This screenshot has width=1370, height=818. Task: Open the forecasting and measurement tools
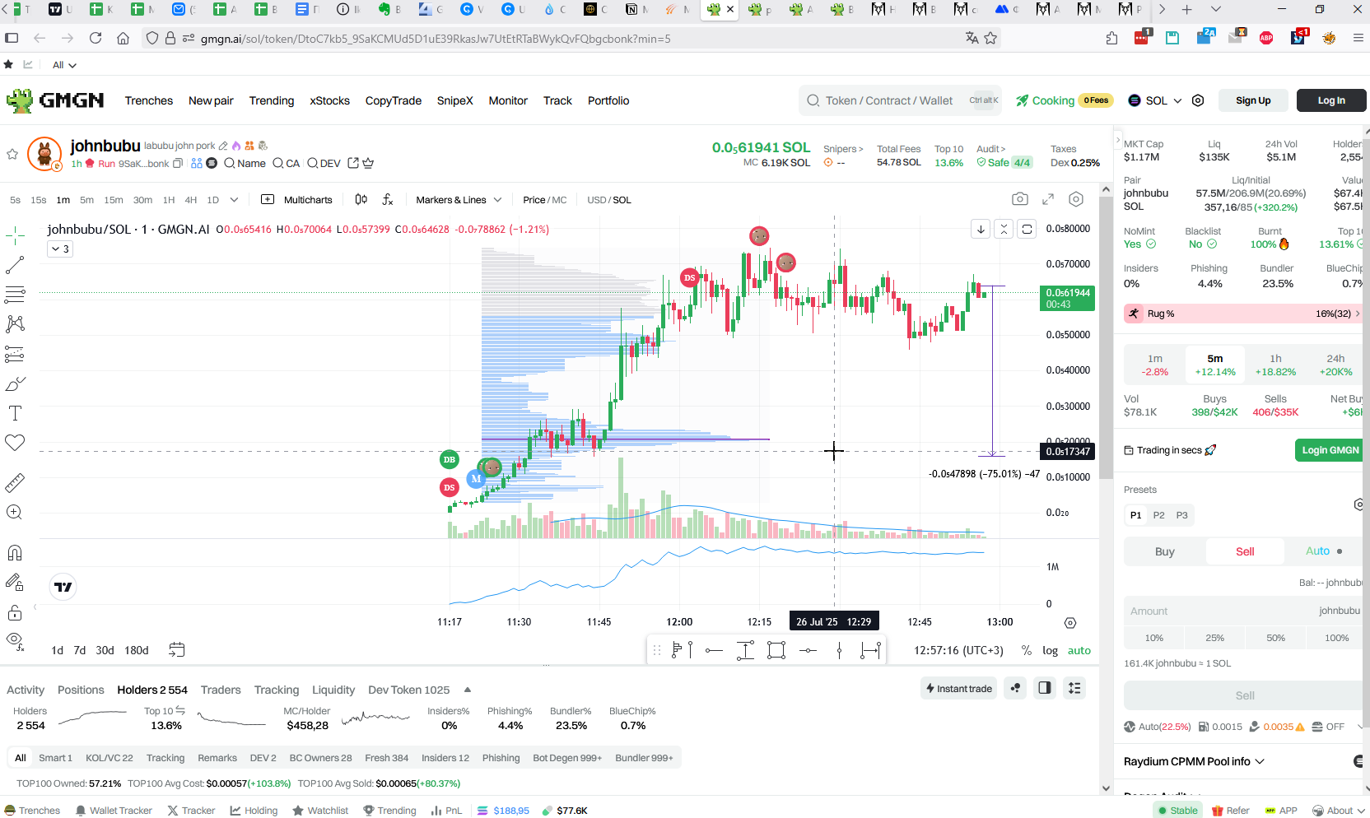click(x=15, y=354)
